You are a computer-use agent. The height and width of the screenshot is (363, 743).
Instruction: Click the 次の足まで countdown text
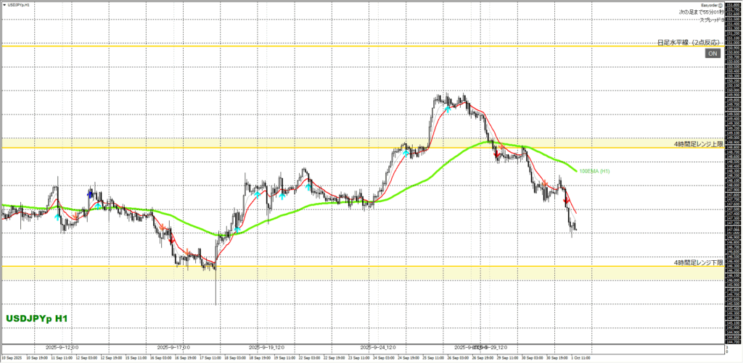click(x=701, y=12)
